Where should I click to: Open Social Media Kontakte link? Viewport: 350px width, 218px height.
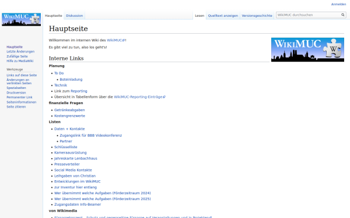click(73, 170)
